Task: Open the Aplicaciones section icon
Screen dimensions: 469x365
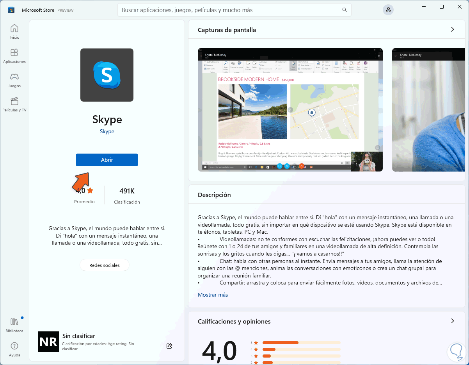Action: [x=14, y=52]
